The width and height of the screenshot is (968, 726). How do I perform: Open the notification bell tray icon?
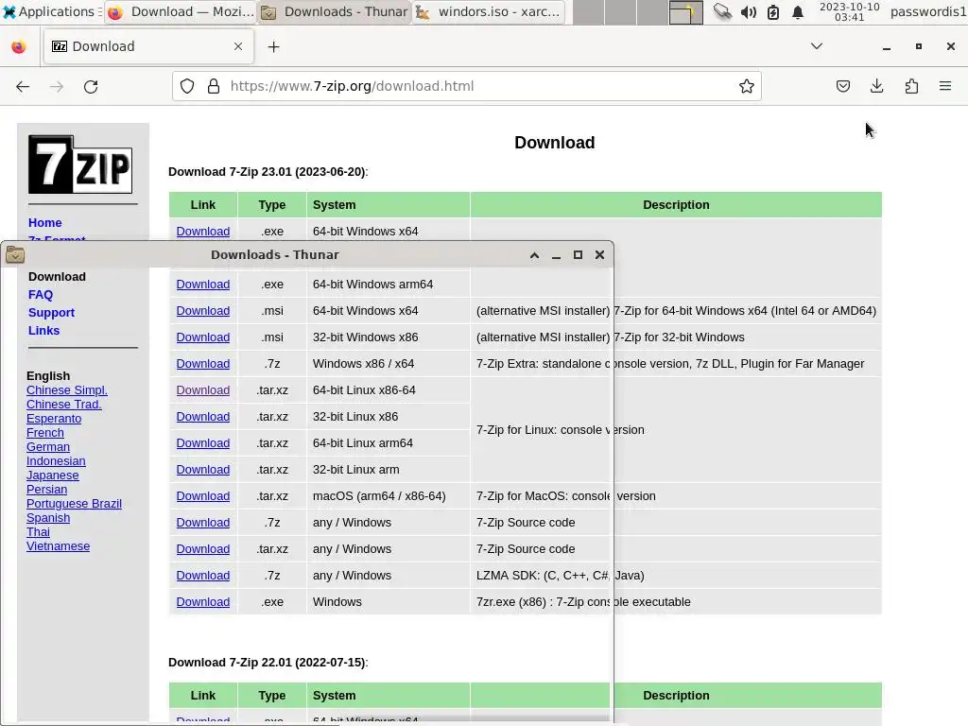[x=798, y=12]
